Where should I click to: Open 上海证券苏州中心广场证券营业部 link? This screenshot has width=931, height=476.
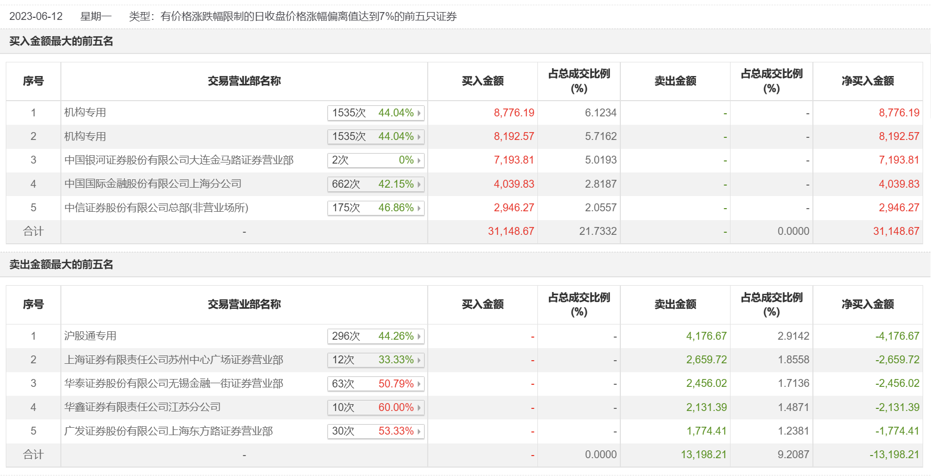(174, 360)
